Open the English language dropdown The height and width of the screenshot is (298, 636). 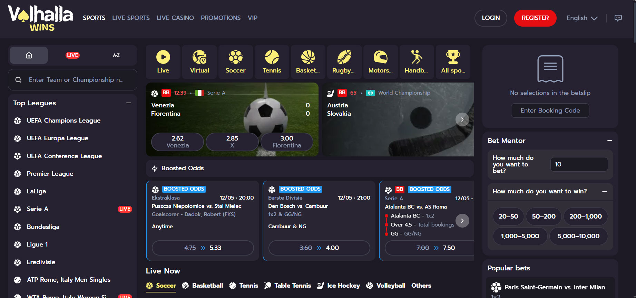click(x=582, y=18)
